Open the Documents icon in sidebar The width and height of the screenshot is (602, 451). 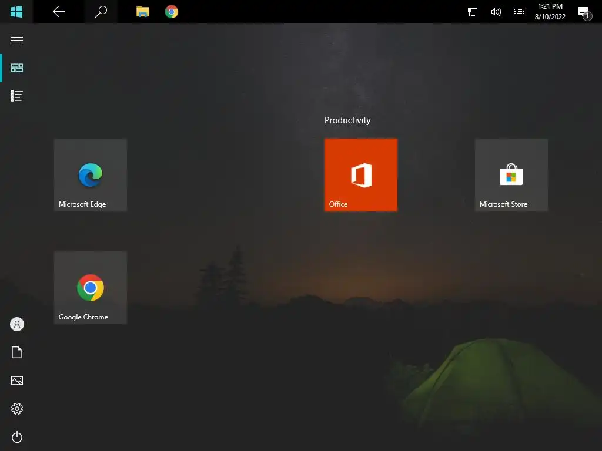point(17,352)
